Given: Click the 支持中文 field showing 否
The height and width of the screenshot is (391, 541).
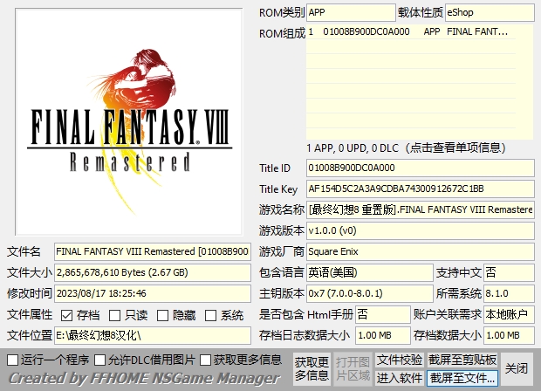Looking at the screenshot, I should coord(510,272).
